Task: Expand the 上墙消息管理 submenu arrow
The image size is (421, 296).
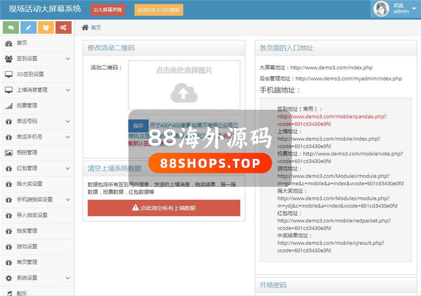Action: coord(68,90)
